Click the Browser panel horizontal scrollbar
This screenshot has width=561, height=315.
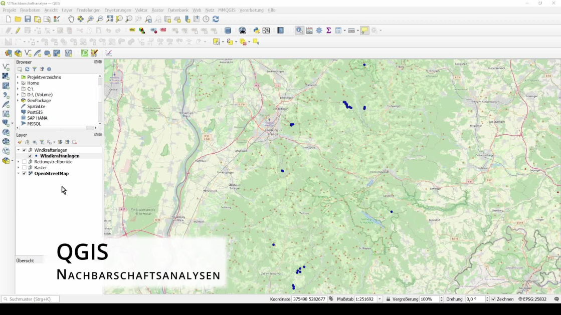(57, 128)
